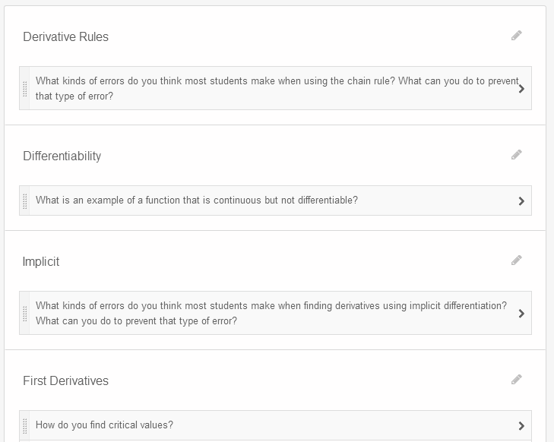554x442 pixels.
Task: Click the pencil icon beside Implicit
Action: pos(517,260)
